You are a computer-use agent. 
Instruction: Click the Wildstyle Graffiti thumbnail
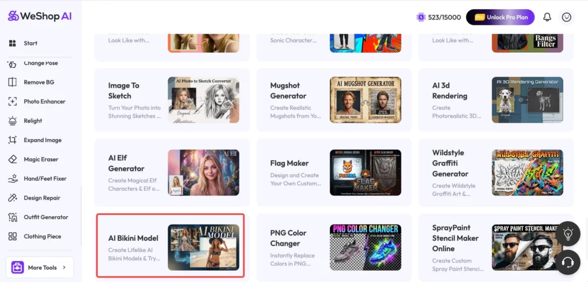point(527,173)
